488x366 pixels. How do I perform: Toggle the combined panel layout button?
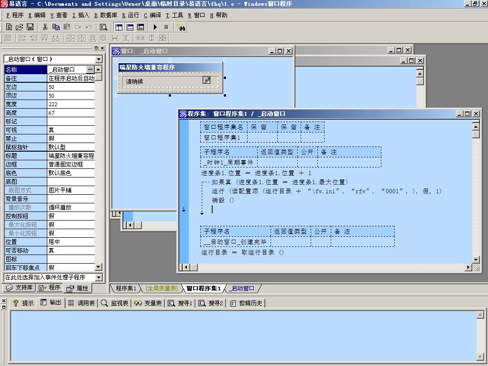tap(141, 27)
